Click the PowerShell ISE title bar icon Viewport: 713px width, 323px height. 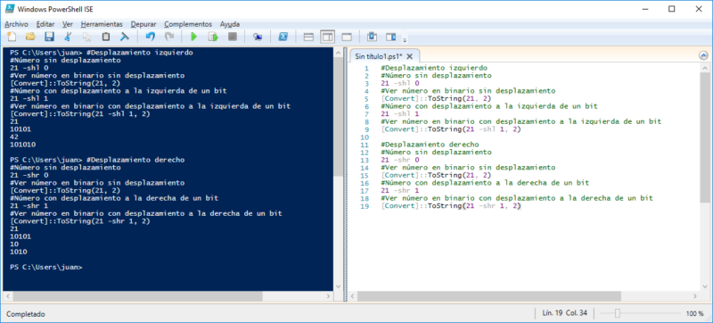pyautogui.click(x=10, y=9)
